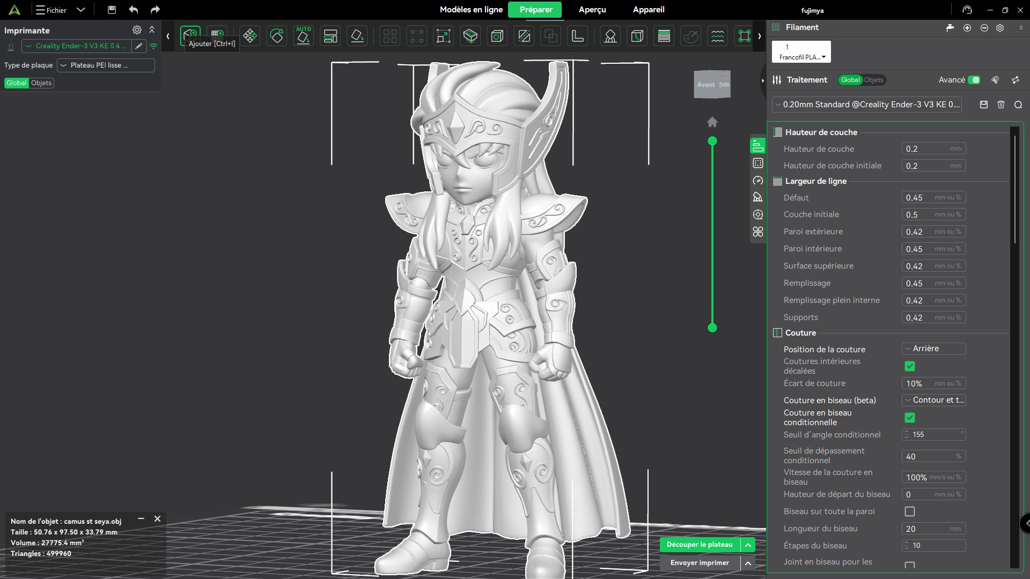Open the Fuzzy skin painting tool
This screenshot has height=579, width=1030.
pyautogui.click(x=718, y=36)
